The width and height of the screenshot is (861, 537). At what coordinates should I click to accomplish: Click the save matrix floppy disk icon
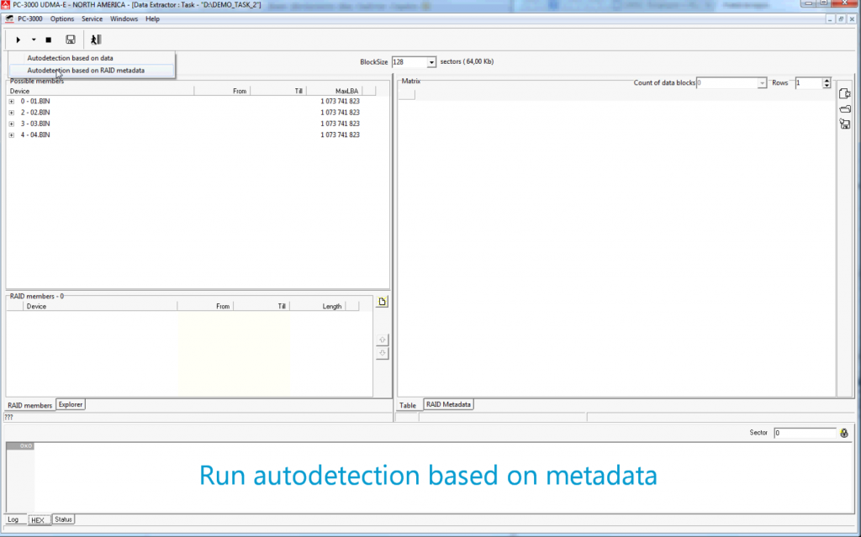pyautogui.click(x=845, y=124)
